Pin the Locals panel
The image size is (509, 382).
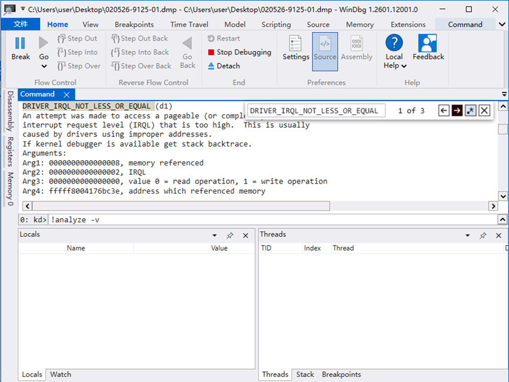tap(230, 235)
